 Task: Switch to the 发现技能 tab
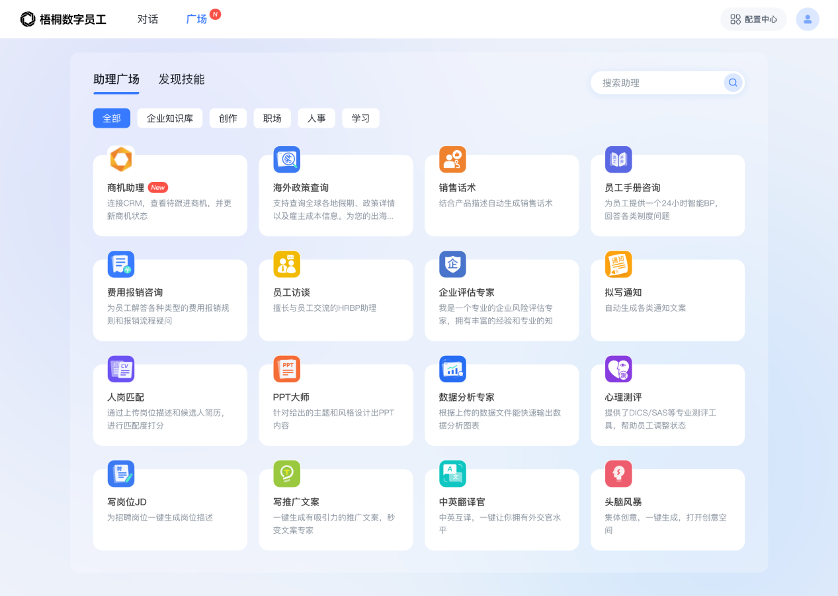181,79
